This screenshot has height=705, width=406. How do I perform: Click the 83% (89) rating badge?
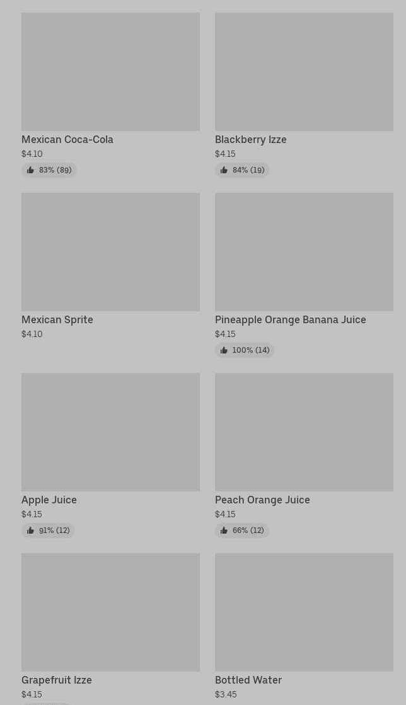pos(49,170)
